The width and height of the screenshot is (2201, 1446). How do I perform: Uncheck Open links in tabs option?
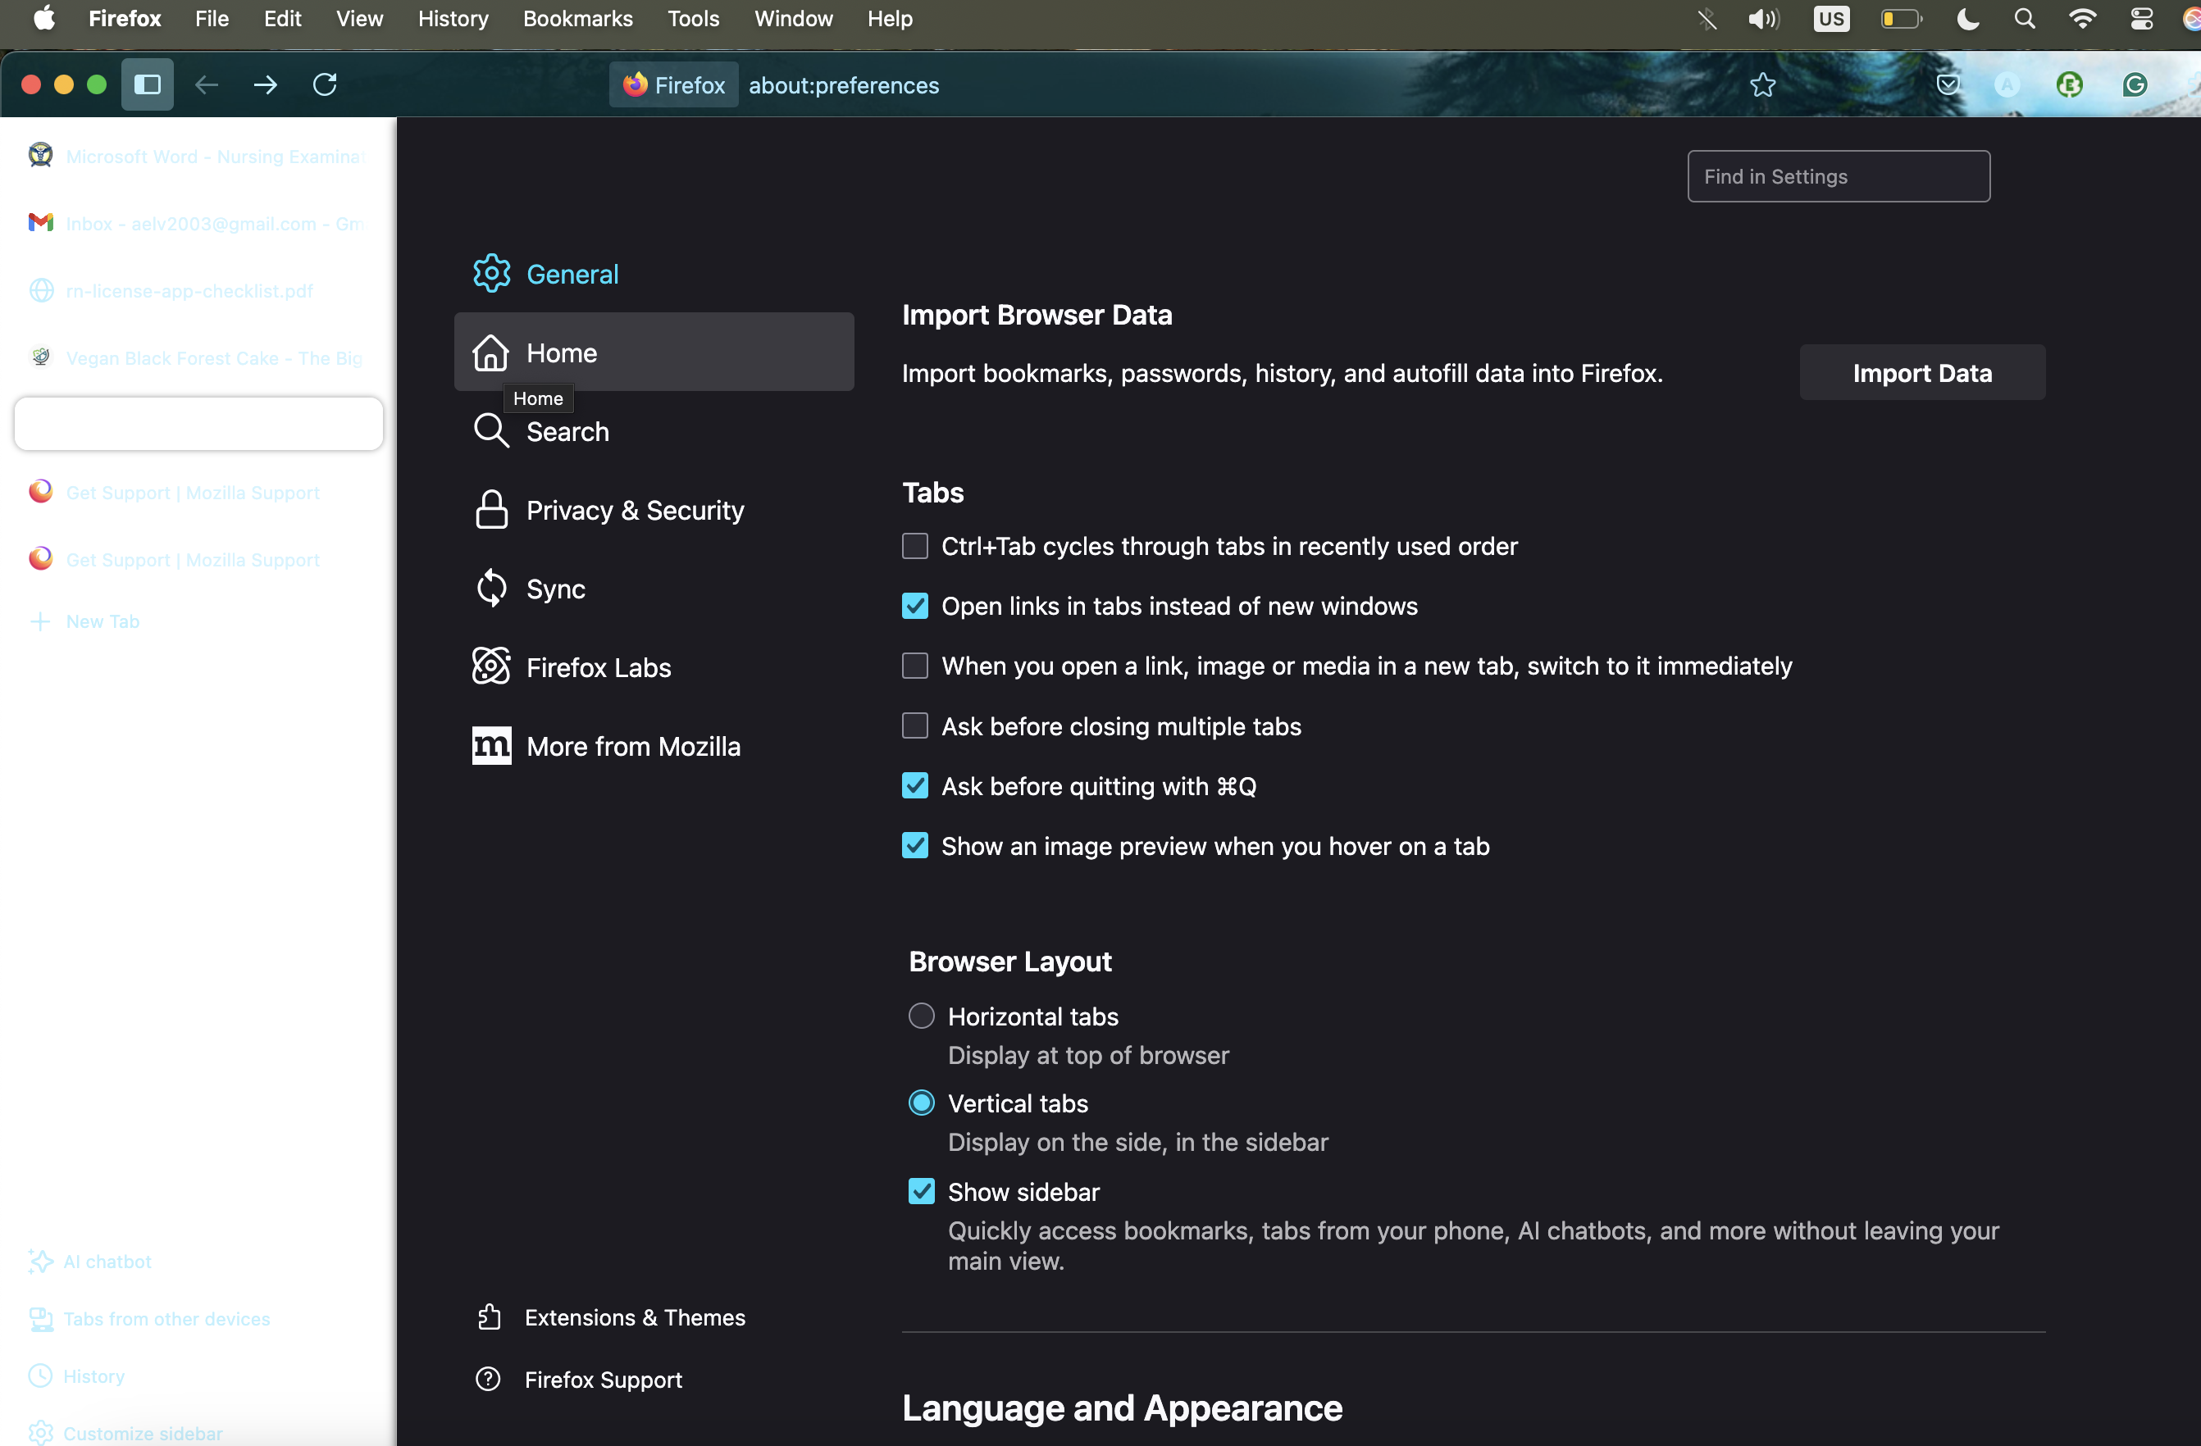(x=914, y=606)
